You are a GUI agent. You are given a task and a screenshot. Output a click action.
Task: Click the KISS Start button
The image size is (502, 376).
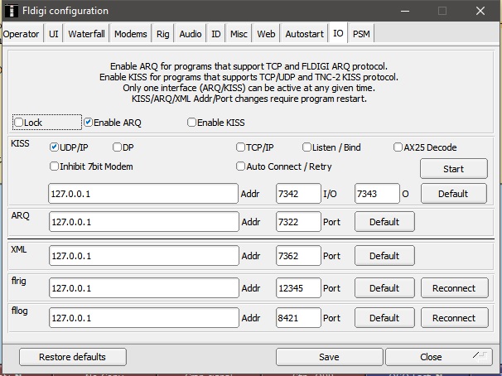(x=454, y=169)
